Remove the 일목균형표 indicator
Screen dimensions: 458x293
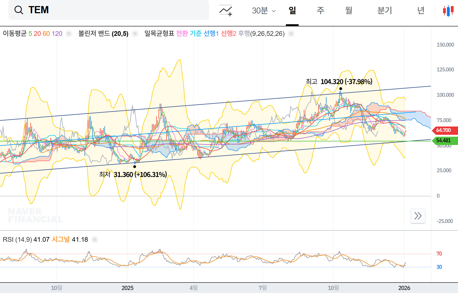click(291, 34)
